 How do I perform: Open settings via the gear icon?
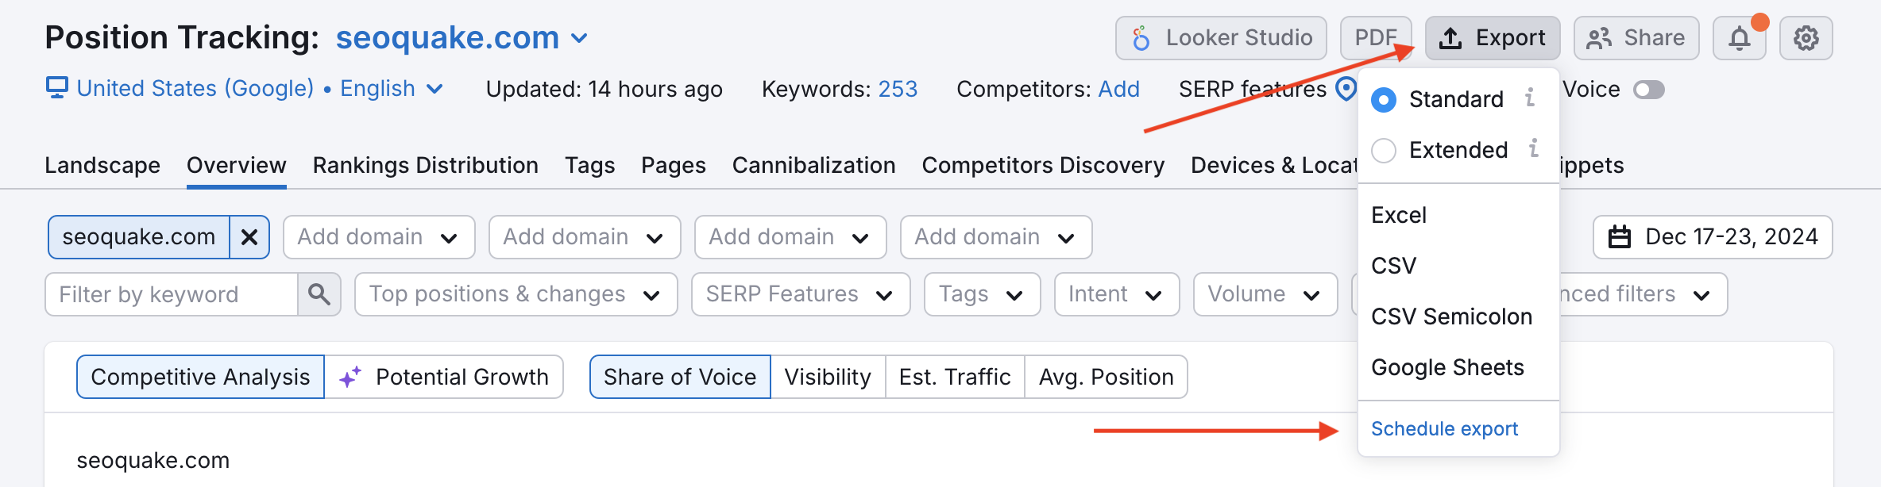coord(1806,38)
